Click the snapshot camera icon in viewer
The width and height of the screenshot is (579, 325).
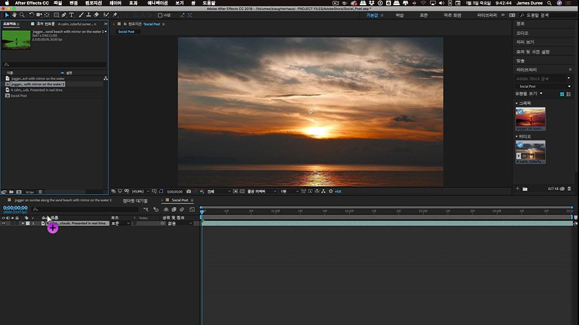188,191
